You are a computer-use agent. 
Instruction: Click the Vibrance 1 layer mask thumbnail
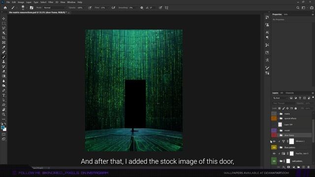point(291,141)
